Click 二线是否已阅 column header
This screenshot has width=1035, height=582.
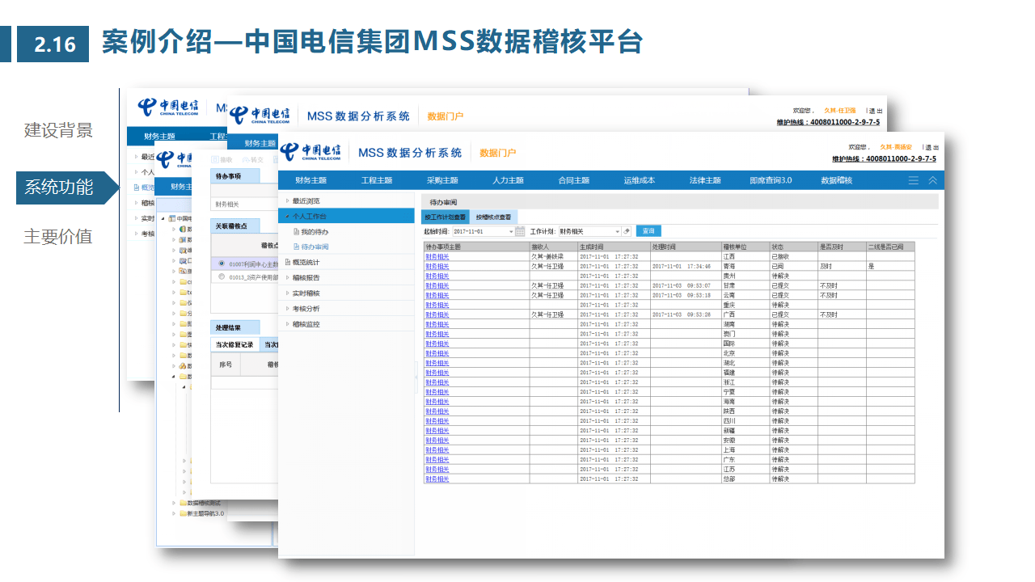point(890,247)
